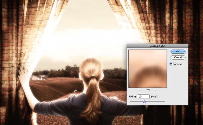Toggle the Preview checkbox

coord(171,64)
